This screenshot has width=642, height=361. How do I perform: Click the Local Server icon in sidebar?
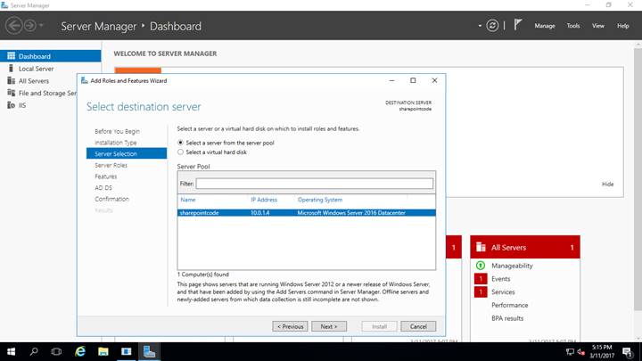[11, 68]
